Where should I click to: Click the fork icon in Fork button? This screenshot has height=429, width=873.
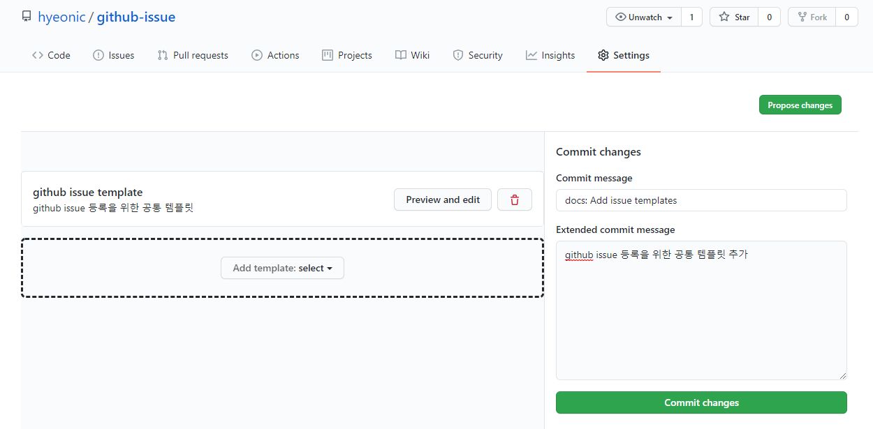tap(802, 17)
